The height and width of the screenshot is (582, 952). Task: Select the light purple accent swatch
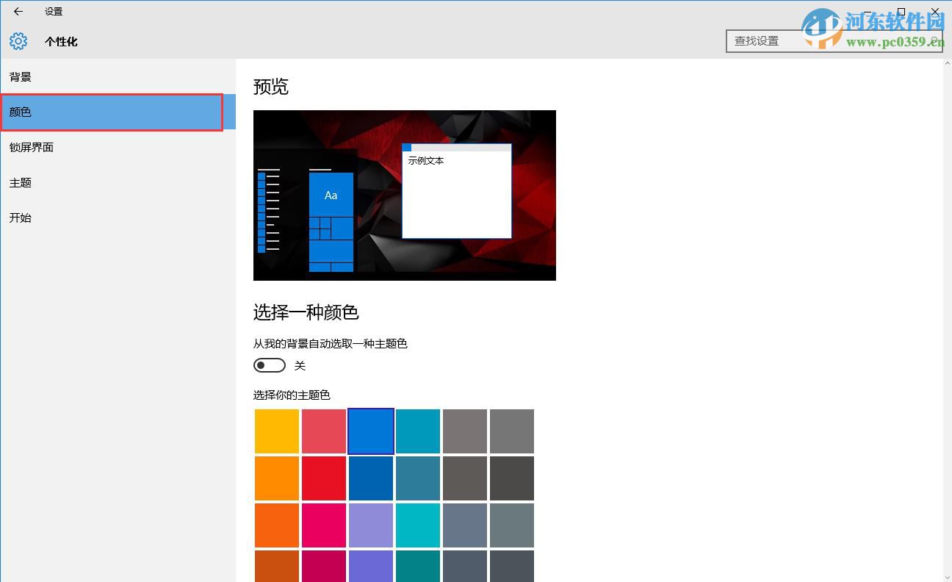(370, 525)
